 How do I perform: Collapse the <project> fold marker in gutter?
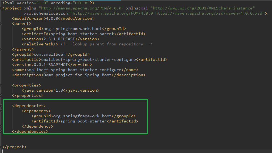pos(1,8)
